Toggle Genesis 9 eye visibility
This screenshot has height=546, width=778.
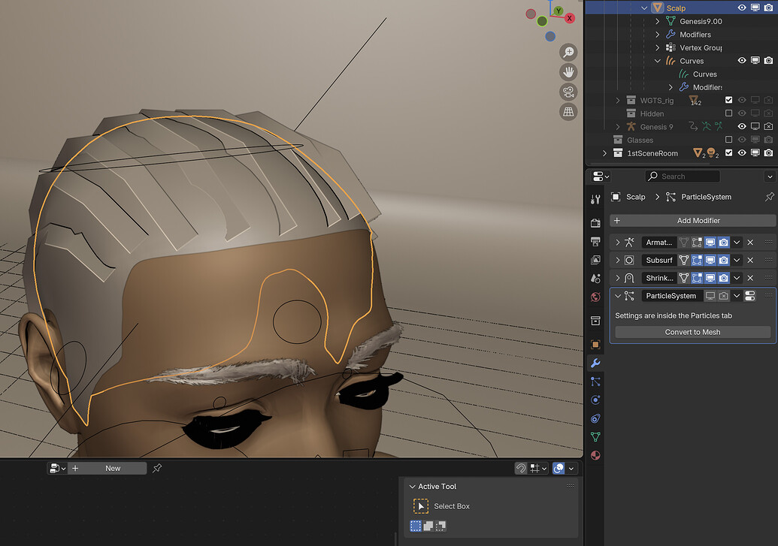(x=742, y=126)
